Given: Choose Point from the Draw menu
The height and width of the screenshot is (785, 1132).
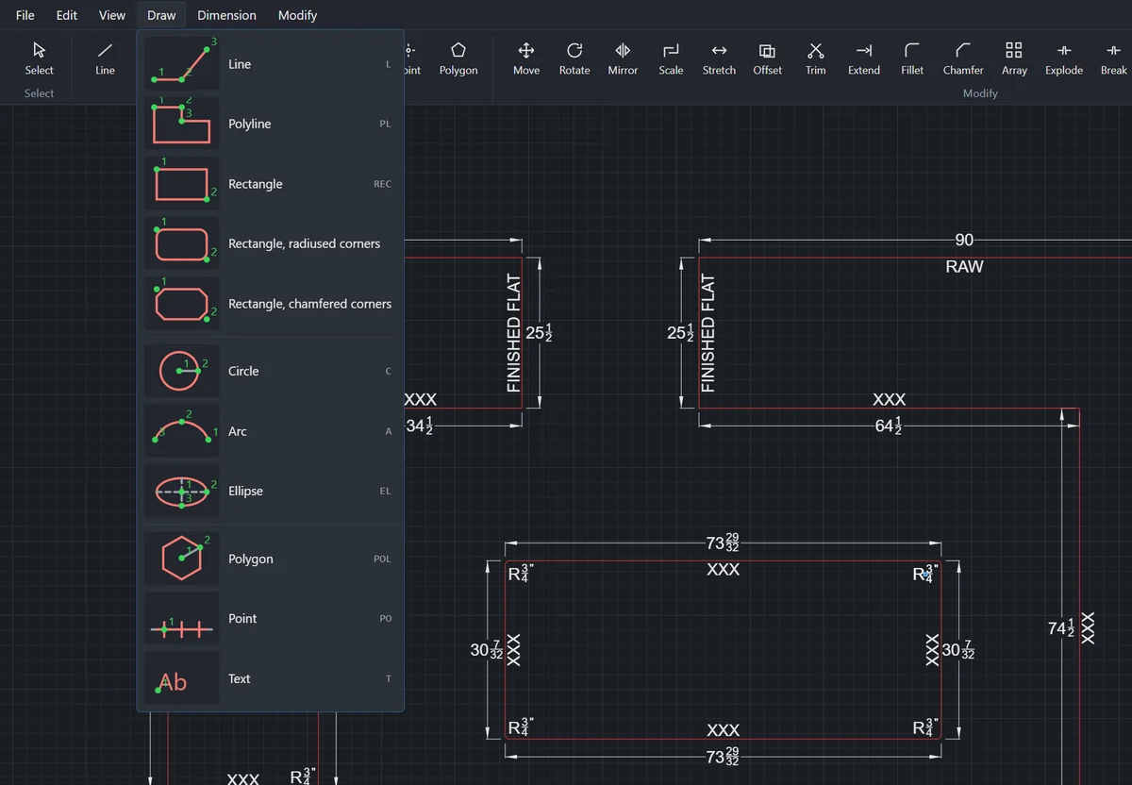Looking at the screenshot, I should [x=271, y=618].
